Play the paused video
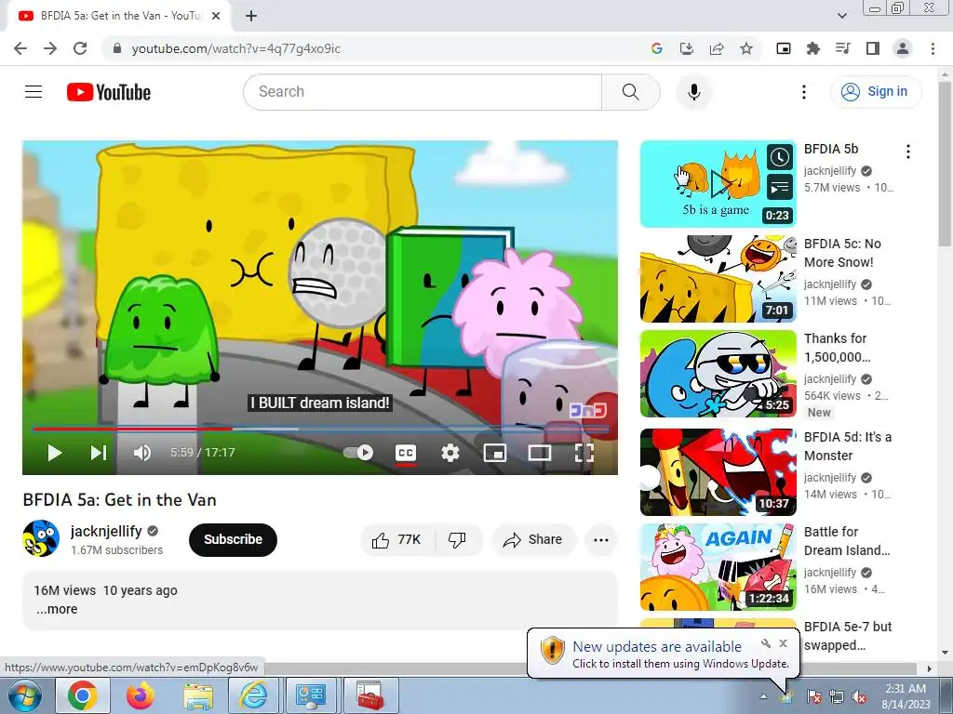Screen dimensions: 953x714 pyautogui.click(x=54, y=453)
